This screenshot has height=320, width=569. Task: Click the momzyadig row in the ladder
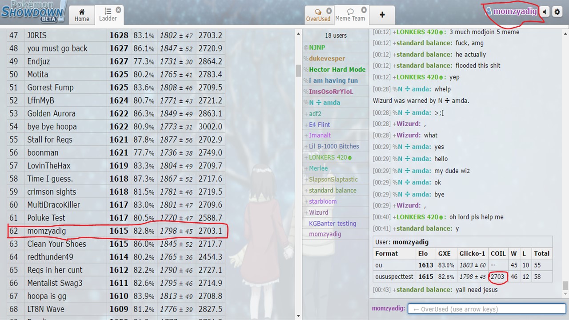116,231
